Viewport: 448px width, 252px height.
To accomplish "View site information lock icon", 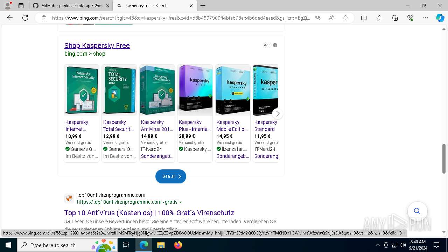I will [44, 18].
